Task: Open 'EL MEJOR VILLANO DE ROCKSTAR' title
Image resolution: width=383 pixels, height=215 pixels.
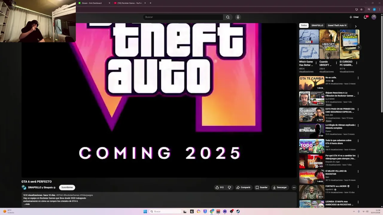Action: point(336,172)
